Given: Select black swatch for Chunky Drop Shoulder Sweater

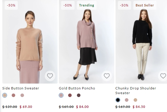Looking at the screenshot, I should pyautogui.click(x=118, y=100).
